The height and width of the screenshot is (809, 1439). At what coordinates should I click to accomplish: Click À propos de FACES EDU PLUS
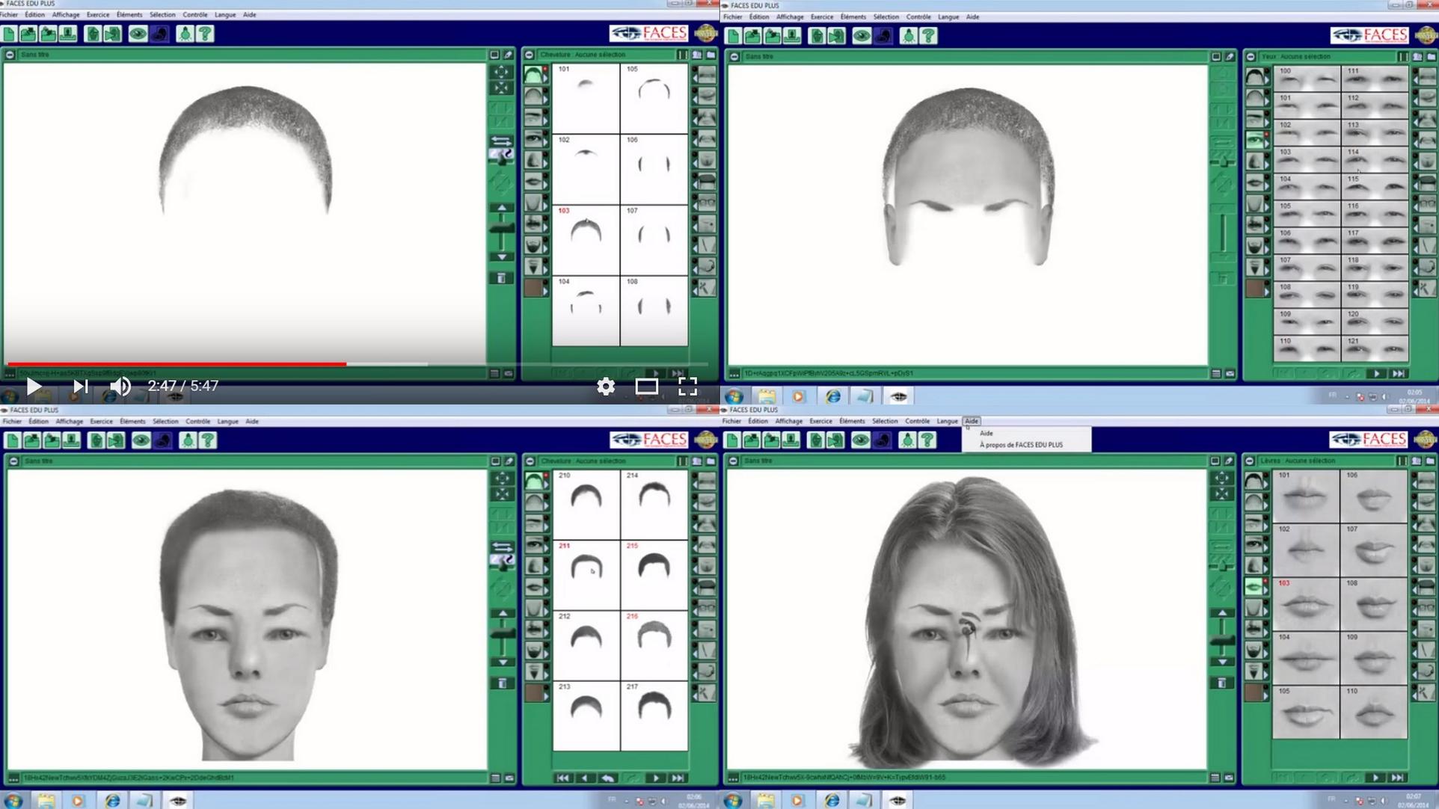1021,445
